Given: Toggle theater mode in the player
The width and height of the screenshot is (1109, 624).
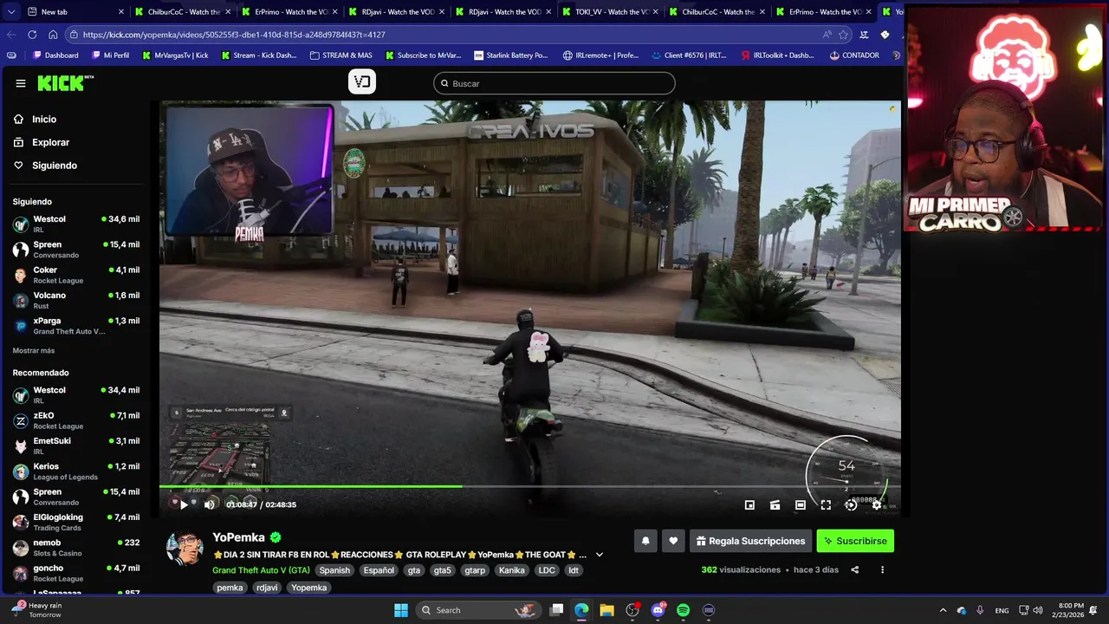Looking at the screenshot, I should pyautogui.click(x=800, y=504).
